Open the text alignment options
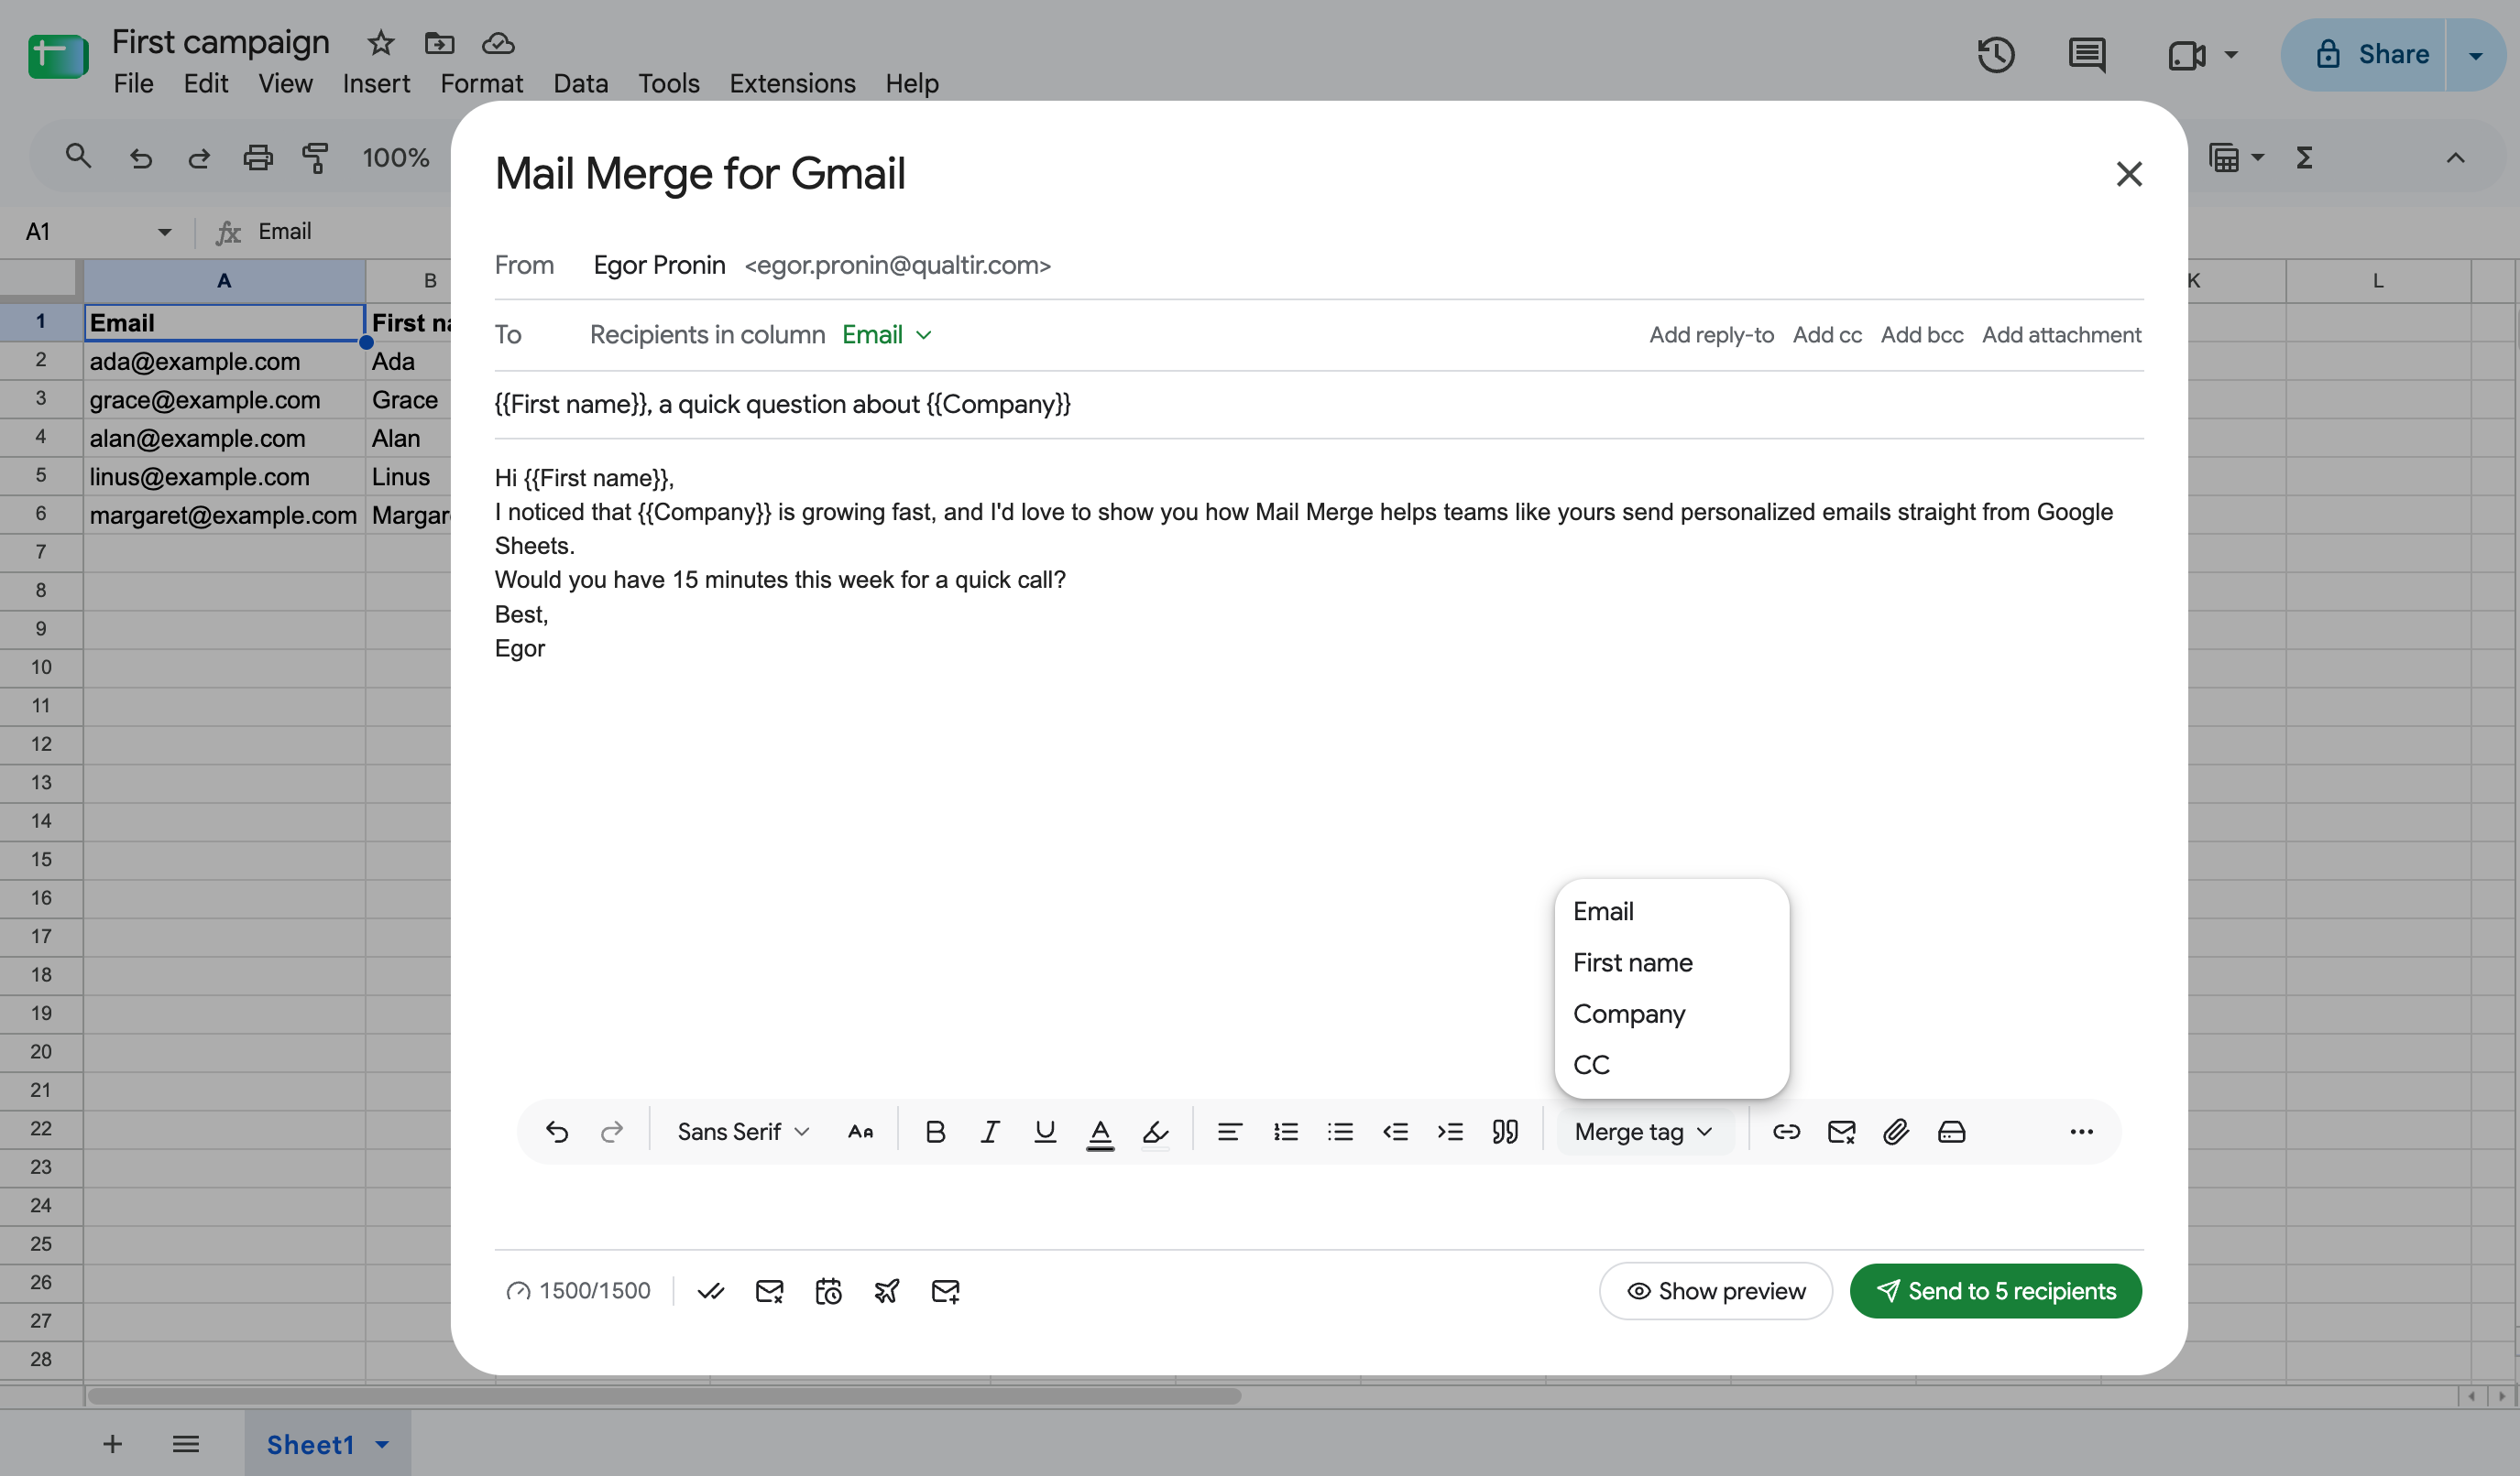The width and height of the screenshot is (2520, 1476). point(1230,1131)
